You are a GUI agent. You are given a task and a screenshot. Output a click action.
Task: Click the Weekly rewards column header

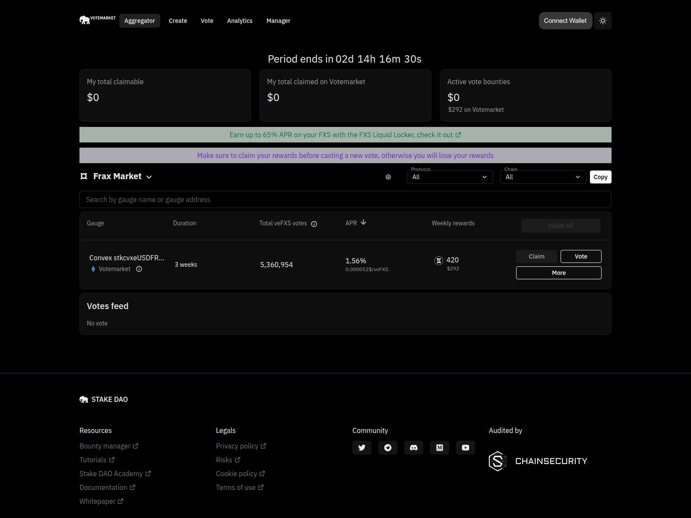point(453,223)
